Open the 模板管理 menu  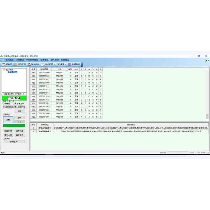tap(44, 60)
